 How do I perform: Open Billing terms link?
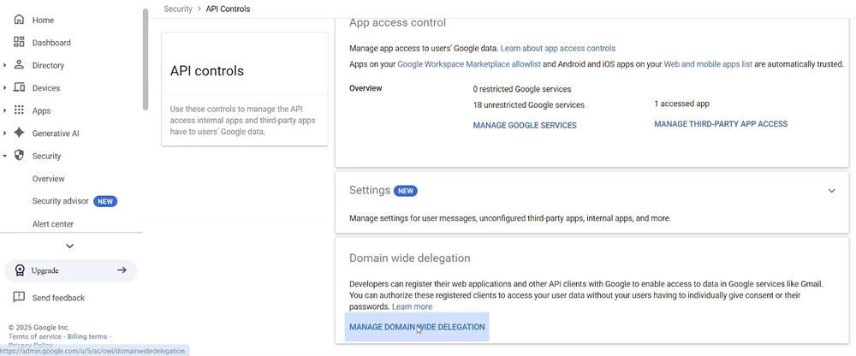pos(86,336)
